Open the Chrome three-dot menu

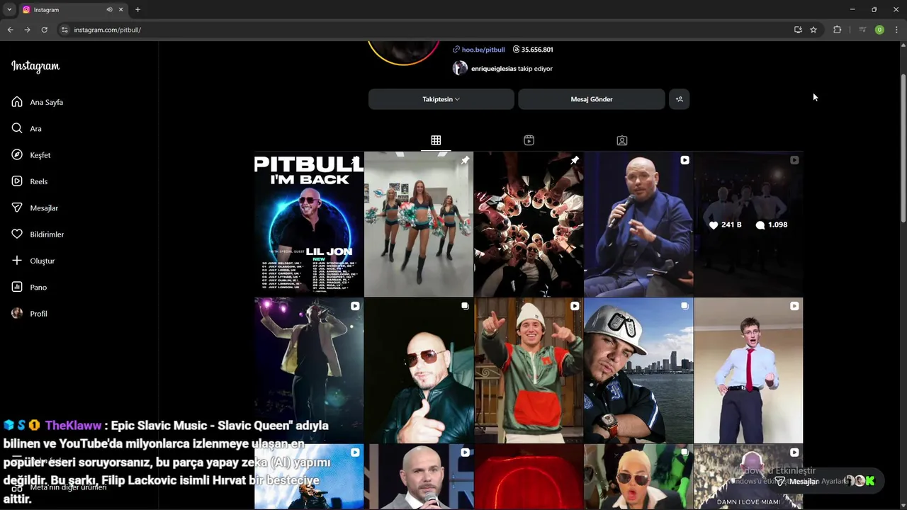point(897,30)
